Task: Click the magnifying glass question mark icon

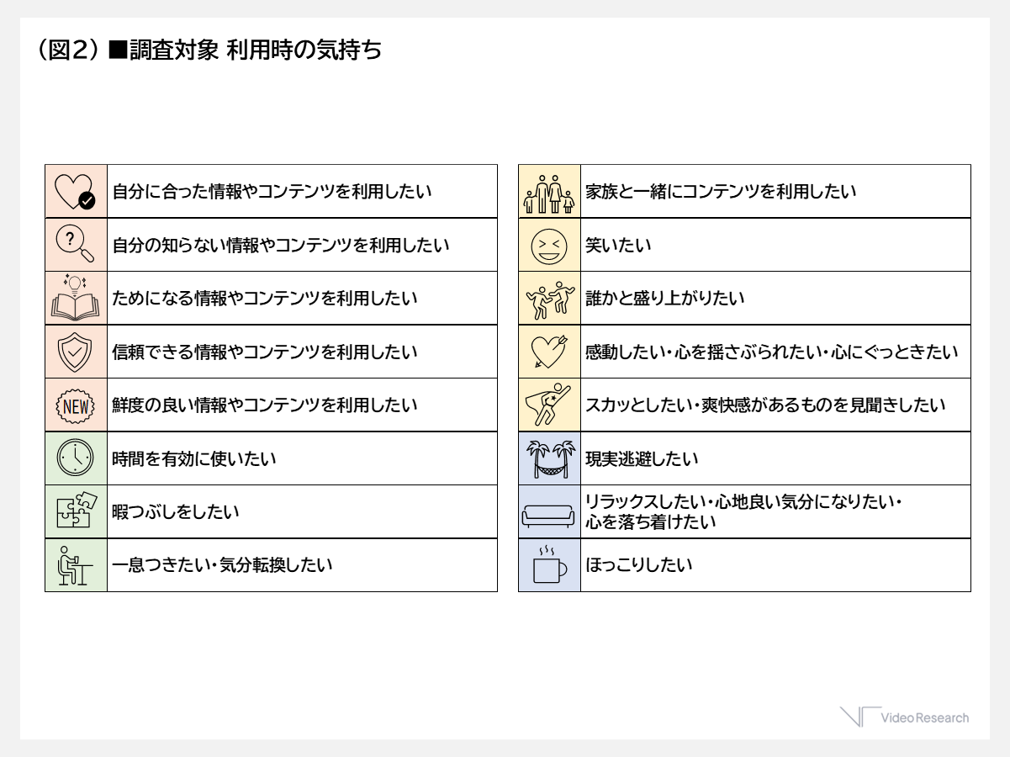Action: [75, 245]
